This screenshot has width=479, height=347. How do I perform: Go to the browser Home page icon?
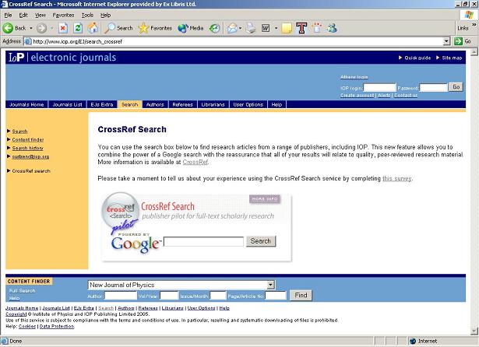[x=93, y=28]
